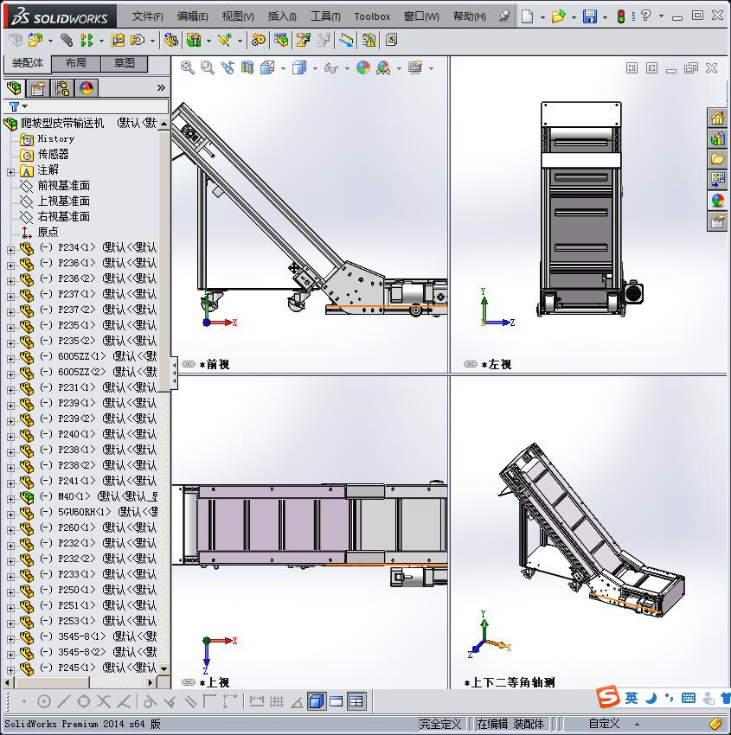The image size is (731, 735).
Task: Switch to the 草图 tab
Action: click(x=125, y=63)
